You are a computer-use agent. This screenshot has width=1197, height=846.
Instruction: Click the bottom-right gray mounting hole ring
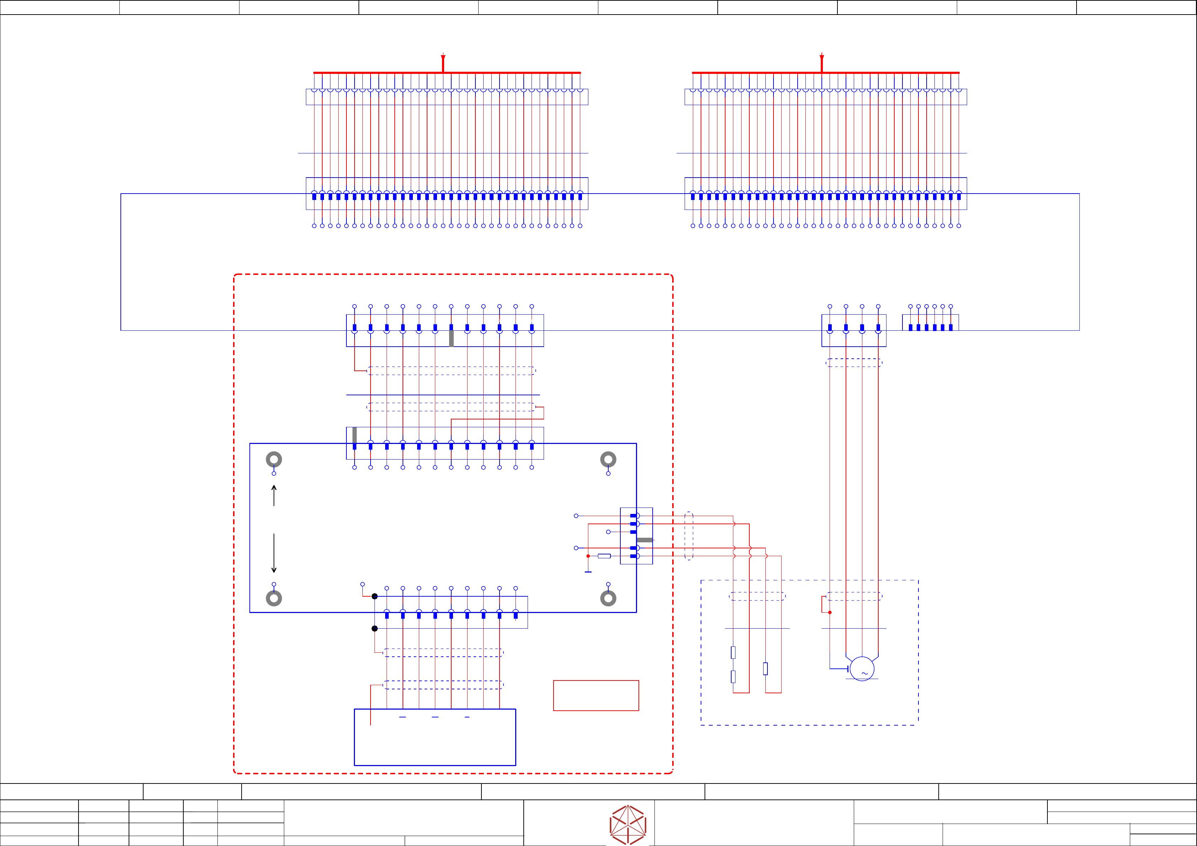(x=608, y=598)
